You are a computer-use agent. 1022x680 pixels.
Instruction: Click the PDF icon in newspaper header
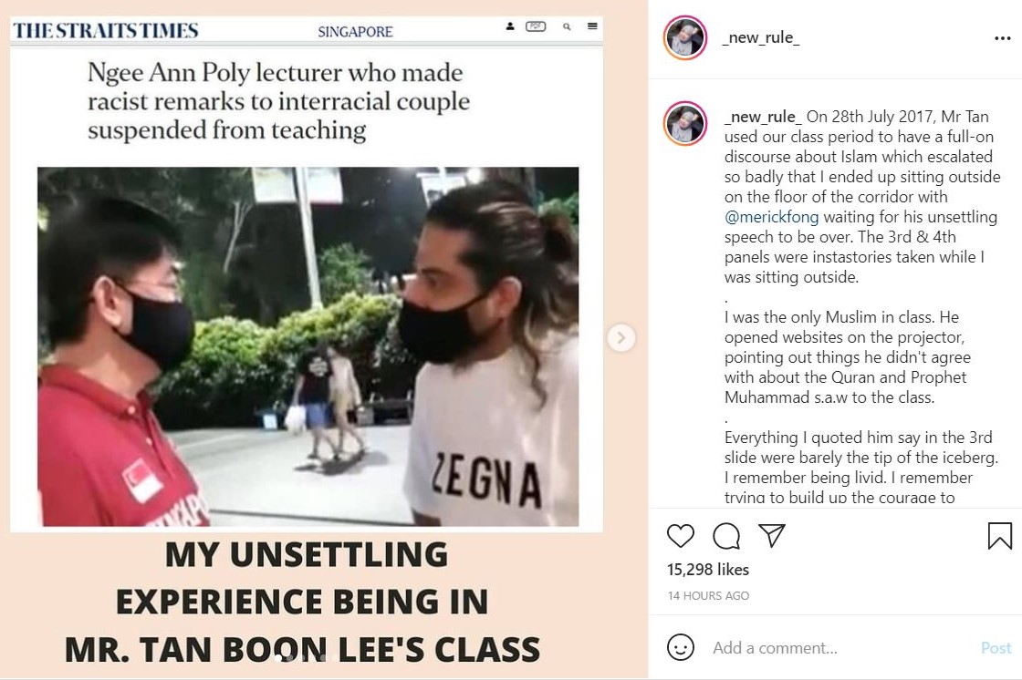tap(536, 26)
